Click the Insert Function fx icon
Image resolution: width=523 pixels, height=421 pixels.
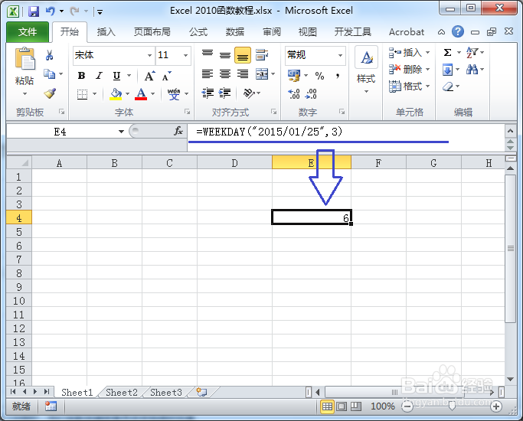(178, 131)
